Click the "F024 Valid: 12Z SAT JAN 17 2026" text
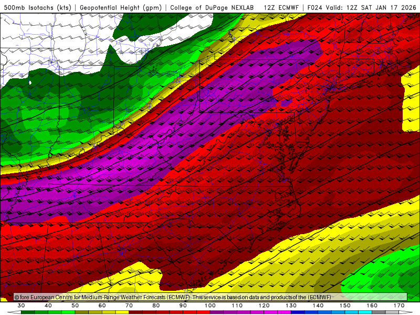 click(362, 7)
